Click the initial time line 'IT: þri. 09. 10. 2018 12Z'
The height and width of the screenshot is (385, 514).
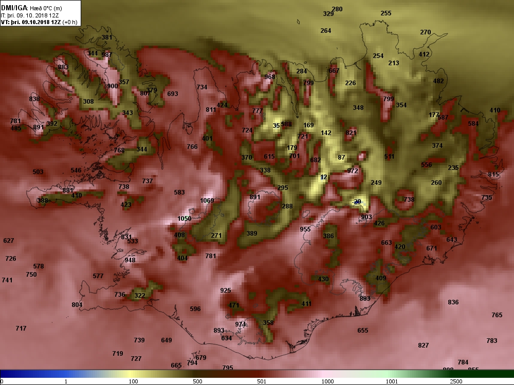pyautogui.click(x=30, y=15)
